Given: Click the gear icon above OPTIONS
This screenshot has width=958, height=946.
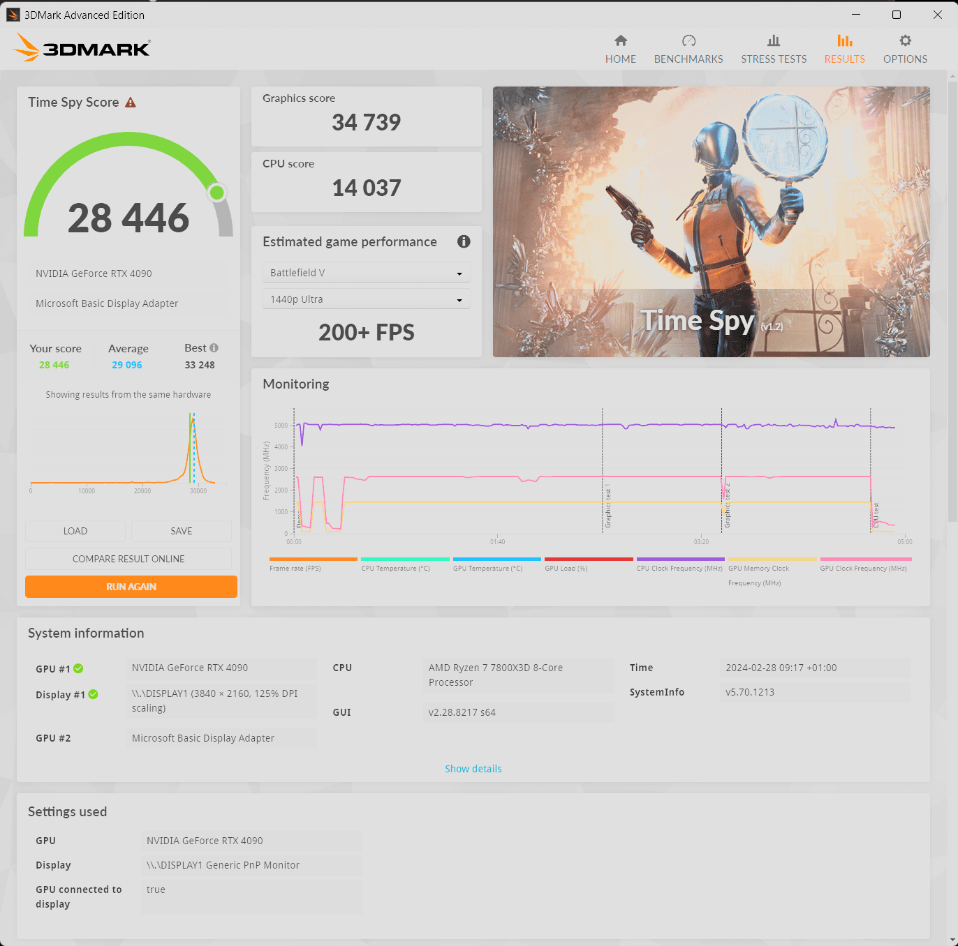Looking at the screenshot, I should coord(906,40).
